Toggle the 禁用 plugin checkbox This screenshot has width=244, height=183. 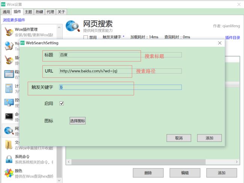pyautogui.click(x=86, y=38)
